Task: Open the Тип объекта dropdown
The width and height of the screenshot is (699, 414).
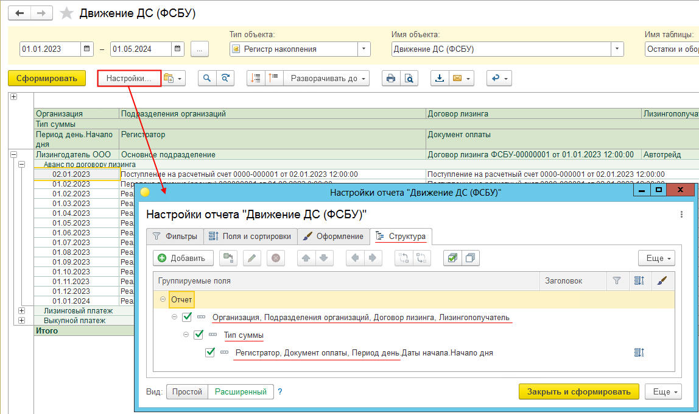Action: pos(364,49)
